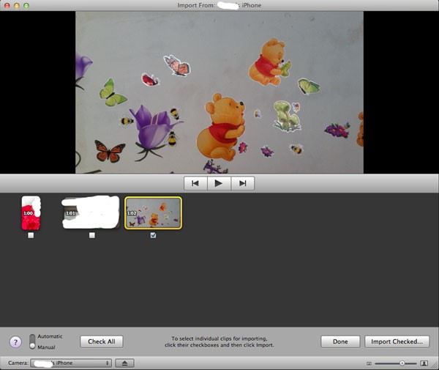Click the large thumbnail size icon
Viewport: 439px width, 370px height.
click(x=424, y=363)
